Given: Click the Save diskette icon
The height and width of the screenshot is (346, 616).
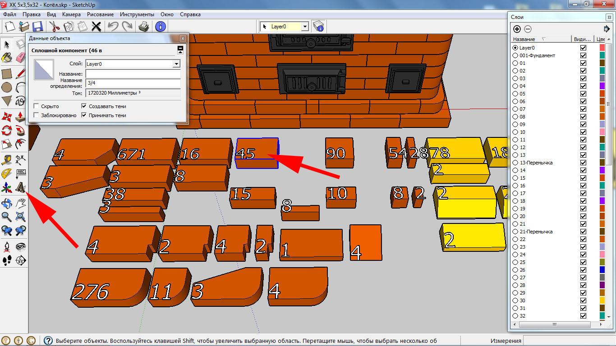Looking at the screenshot, I should 37,27.
